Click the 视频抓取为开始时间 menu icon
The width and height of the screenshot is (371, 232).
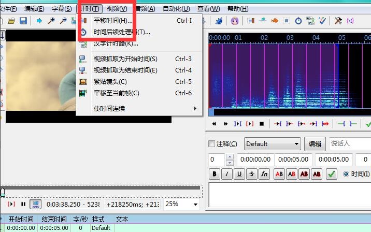pyautogui.click(x=83, y=59)
